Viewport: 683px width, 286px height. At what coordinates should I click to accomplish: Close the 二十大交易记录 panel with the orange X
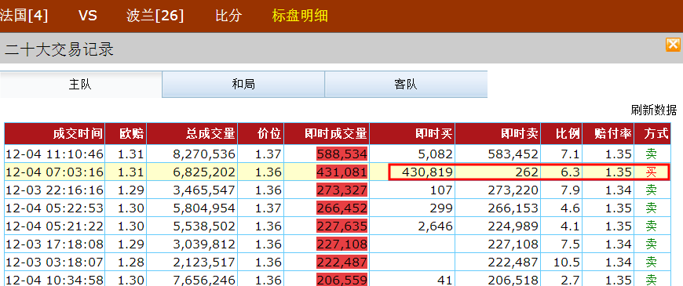pyautogui.click(x=673, y=45)
